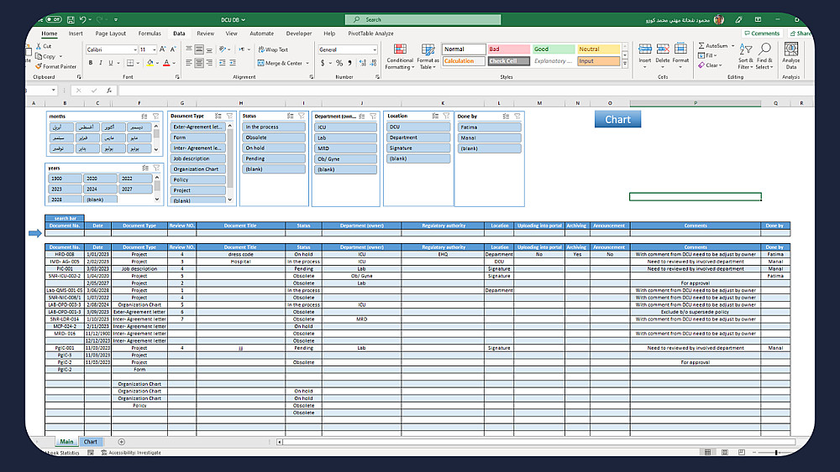The image size is (840, 472).
Task: Toggle the Underline formatting
Action: (111, 63)
